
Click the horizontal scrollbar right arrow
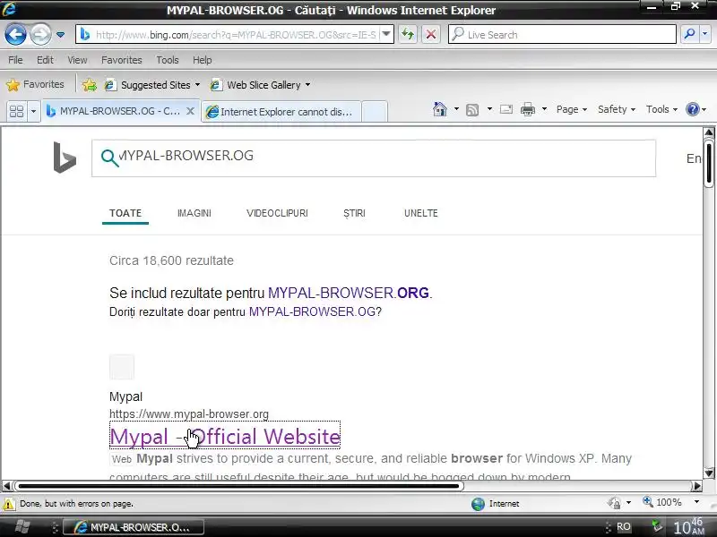tap(696, 486)
